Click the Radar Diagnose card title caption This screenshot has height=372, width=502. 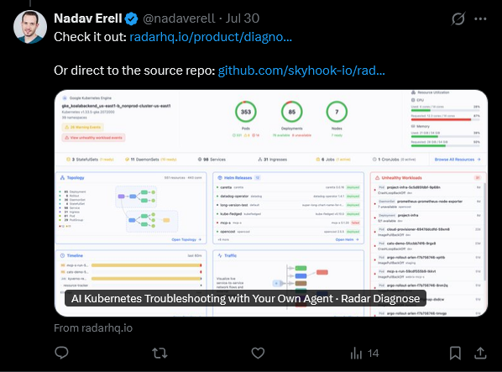[245, 298]
